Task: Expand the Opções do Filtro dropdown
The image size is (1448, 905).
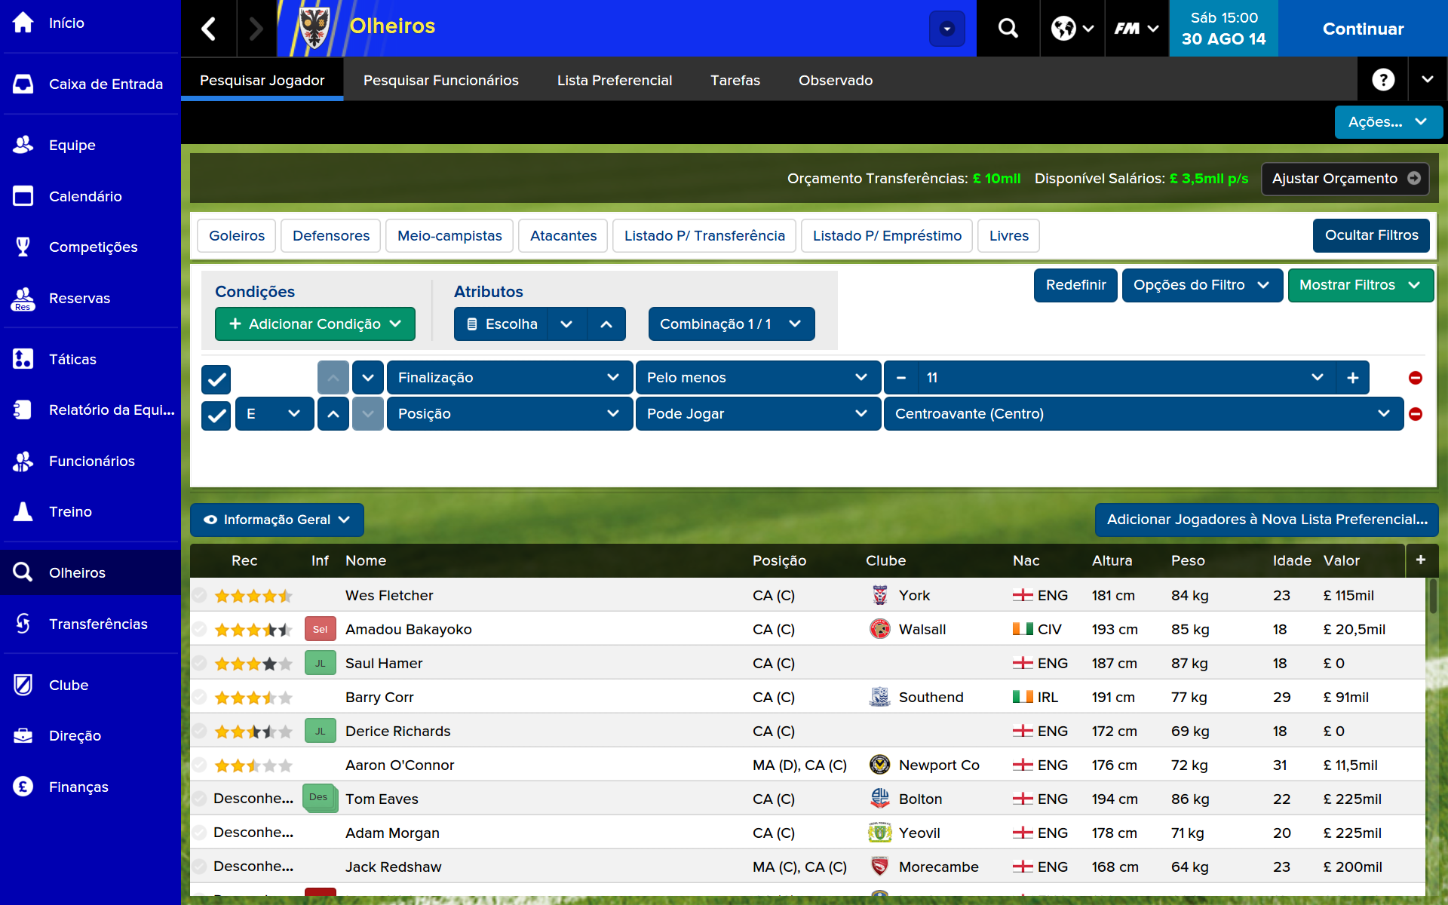Action: 1201,285
